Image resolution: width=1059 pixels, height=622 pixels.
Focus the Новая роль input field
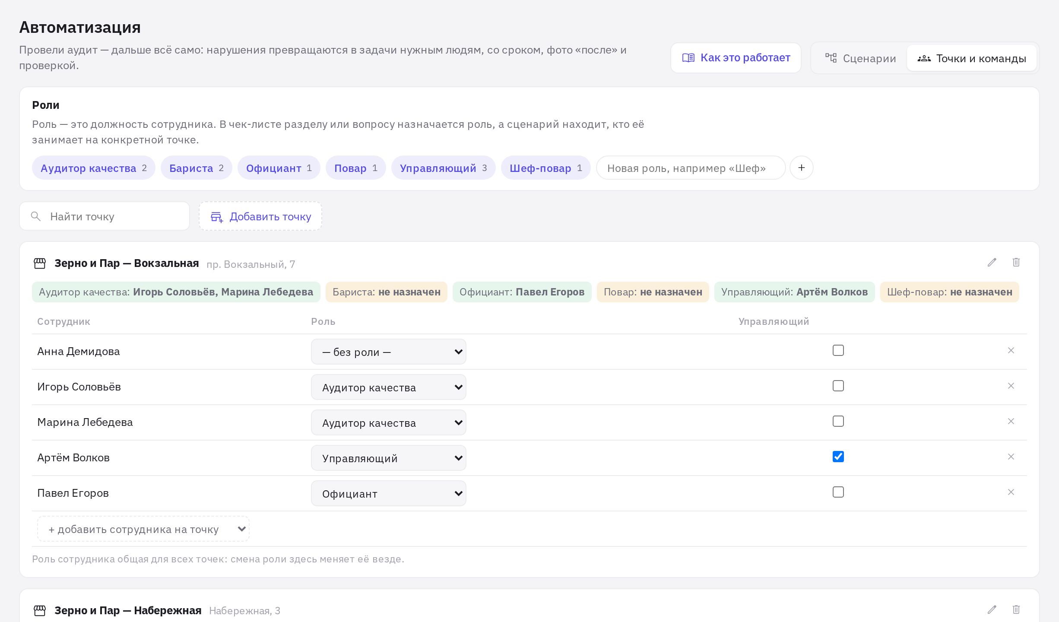[x=691, y=168]
